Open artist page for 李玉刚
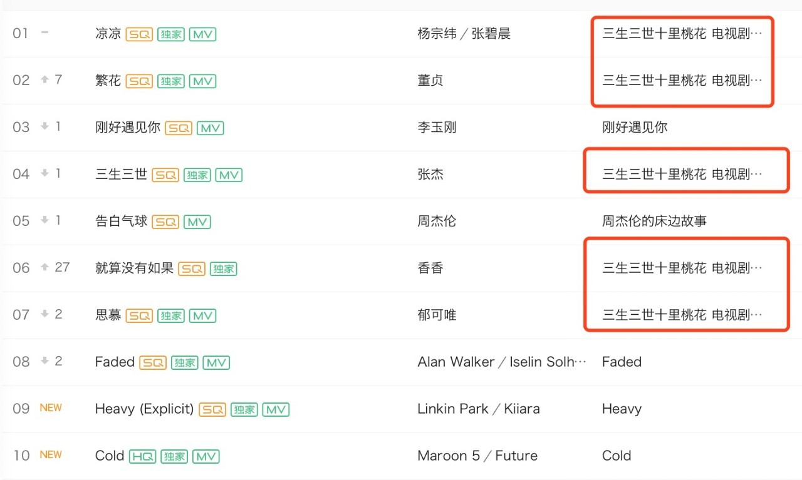This screenshot has height=480, width=802. (437, 128)
